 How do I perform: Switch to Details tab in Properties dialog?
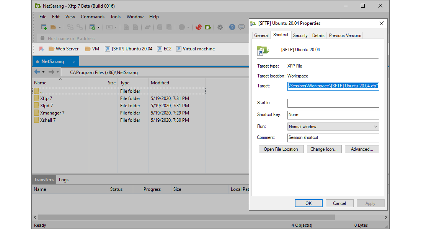tap(318, 35)
